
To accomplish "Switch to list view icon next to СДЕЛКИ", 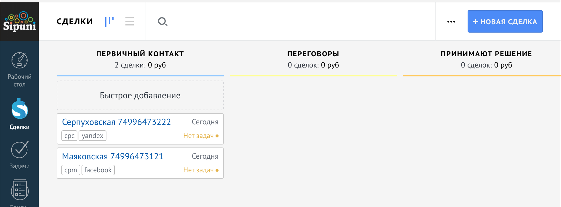I will tap(129, 21).
